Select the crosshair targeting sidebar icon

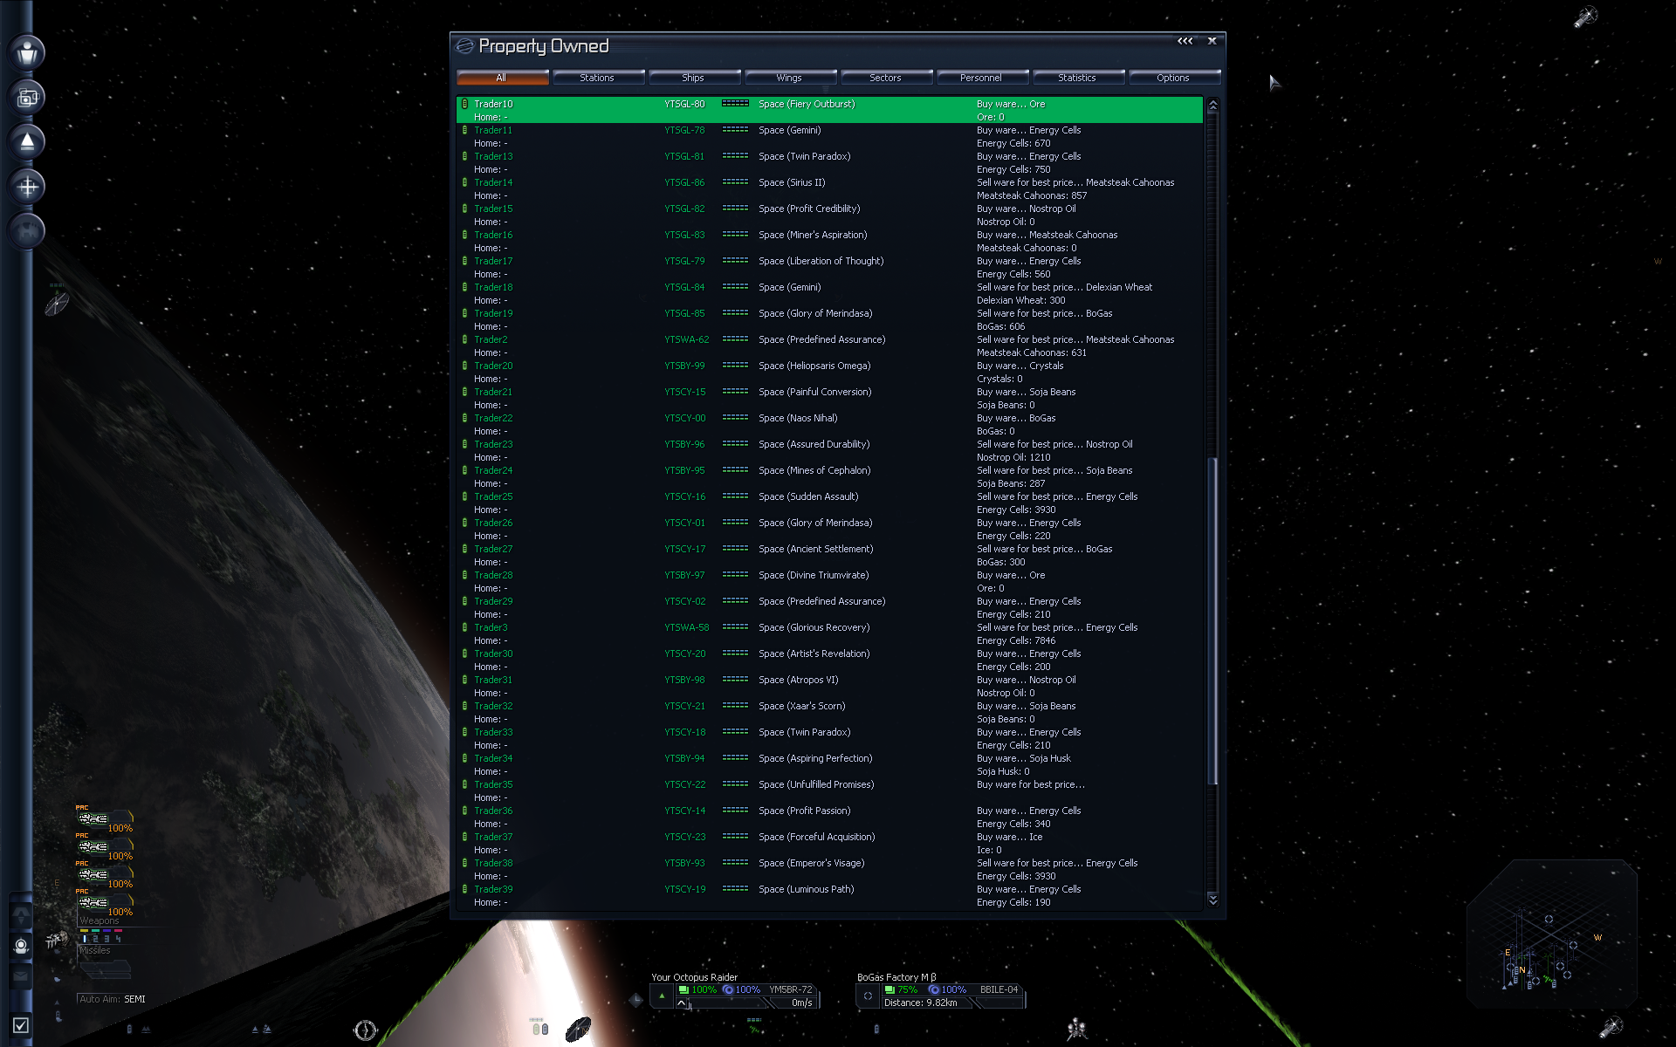click(27, 186)
